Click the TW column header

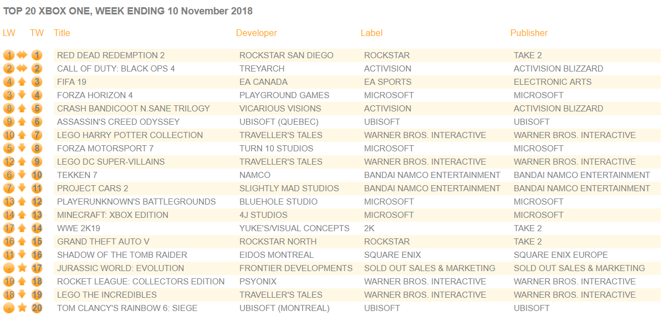tap(37, 33)
